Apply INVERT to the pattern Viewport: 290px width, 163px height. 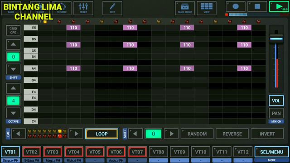click(267, 134)
